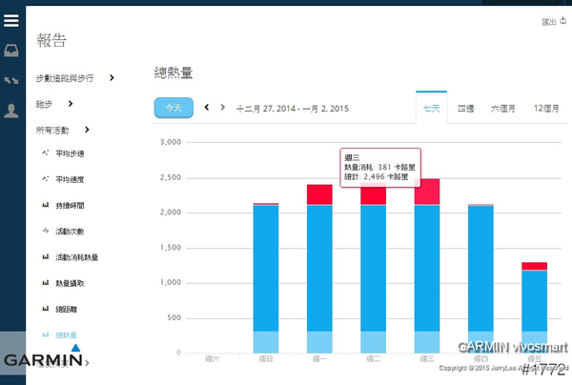The height and width of the screenshot is (385, 572).
Task: Select the 持續時間 chart icon
Action: pyautogui.click(x=45, y=205)
